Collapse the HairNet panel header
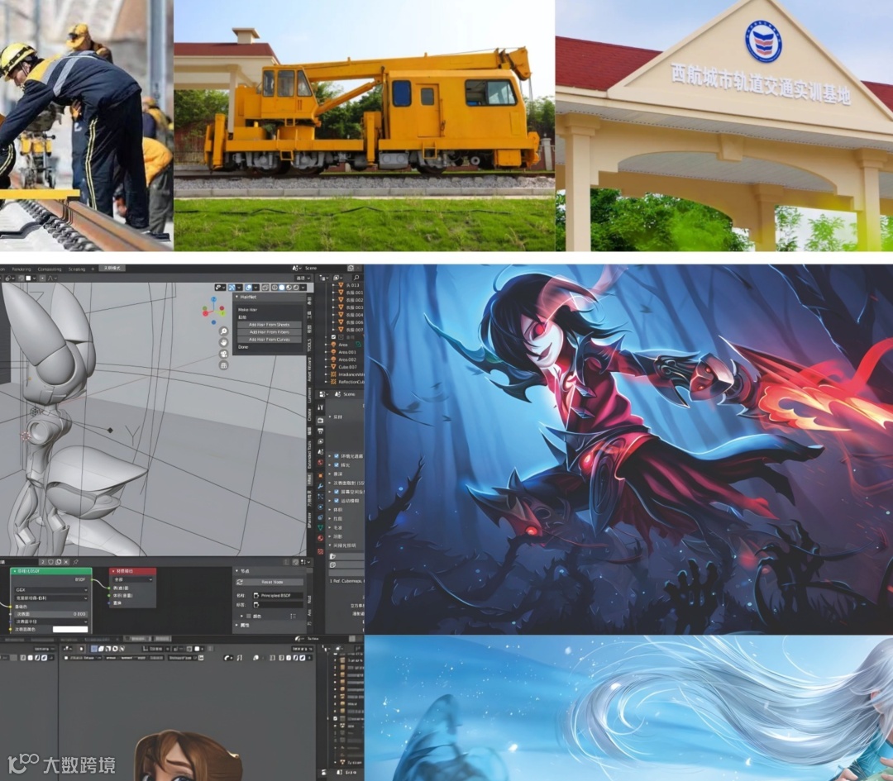The image size is (893, 781). pos(270,297)
